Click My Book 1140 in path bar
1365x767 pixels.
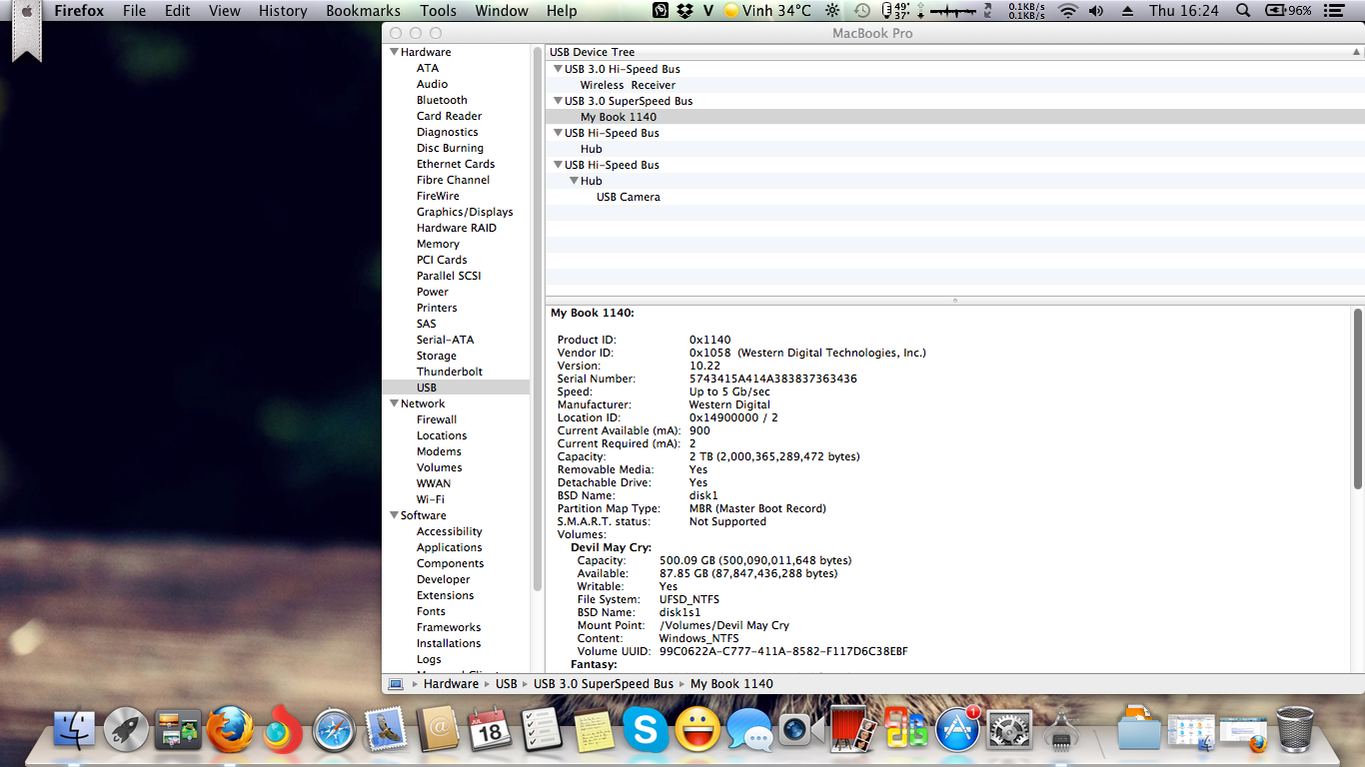pyautogui.click(x=731, y=684)
